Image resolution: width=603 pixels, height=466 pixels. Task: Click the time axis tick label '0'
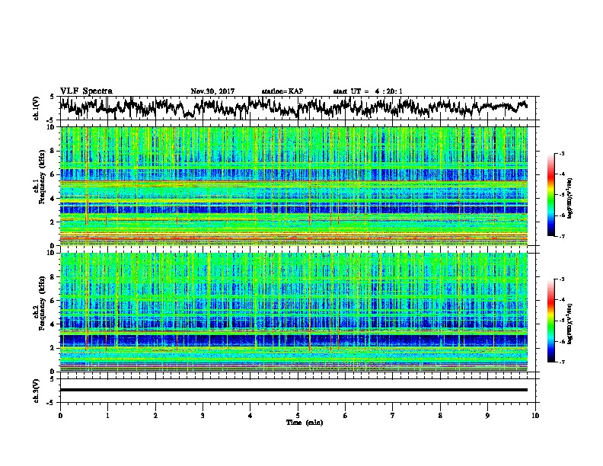pos(60,416)
